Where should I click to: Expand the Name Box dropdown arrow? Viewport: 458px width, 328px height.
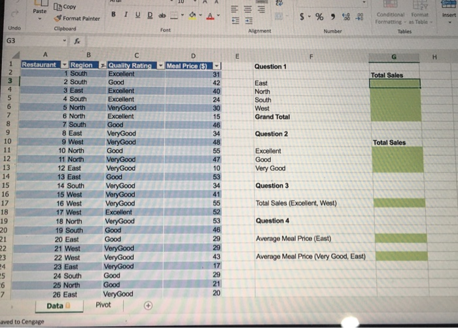64,41
